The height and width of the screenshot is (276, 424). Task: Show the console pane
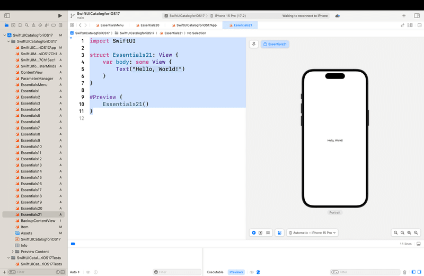(x=419, y=272)
